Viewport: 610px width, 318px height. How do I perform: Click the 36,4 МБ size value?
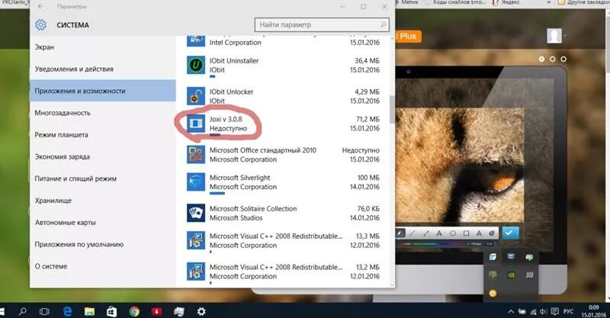pos(367,61)
